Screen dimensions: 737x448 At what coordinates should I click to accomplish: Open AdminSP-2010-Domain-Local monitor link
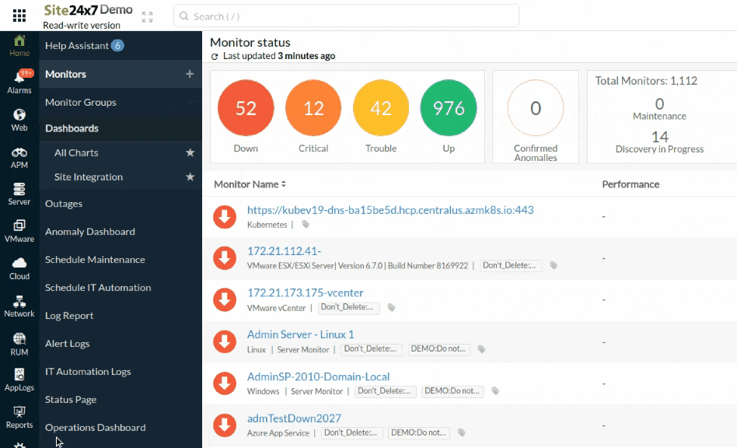tap(318, 376)
